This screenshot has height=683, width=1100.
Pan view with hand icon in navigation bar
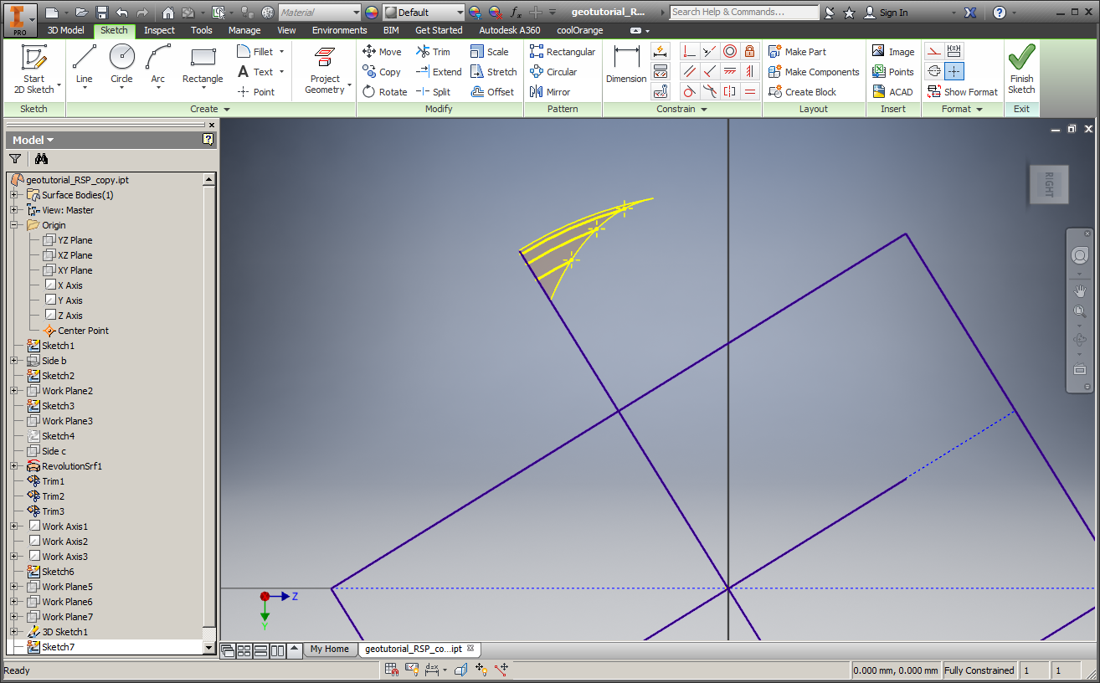1080,290
